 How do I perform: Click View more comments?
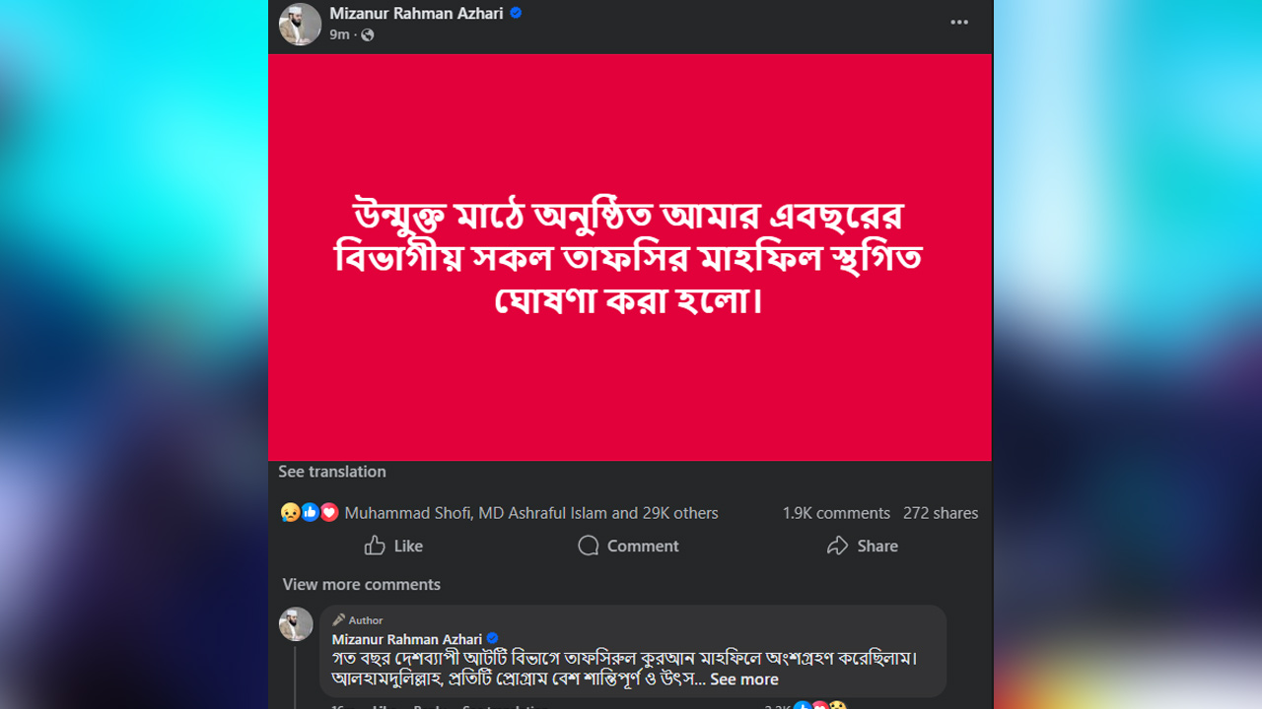point(361,584)
